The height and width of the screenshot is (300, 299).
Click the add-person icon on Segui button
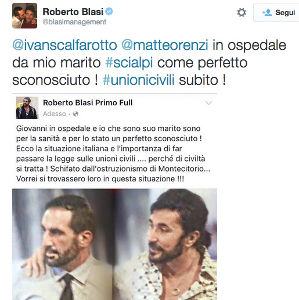tap(267, 13)
